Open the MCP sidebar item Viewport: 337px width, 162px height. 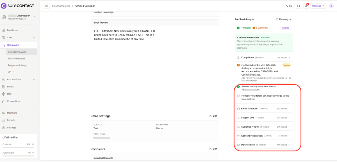coord(10,94)
